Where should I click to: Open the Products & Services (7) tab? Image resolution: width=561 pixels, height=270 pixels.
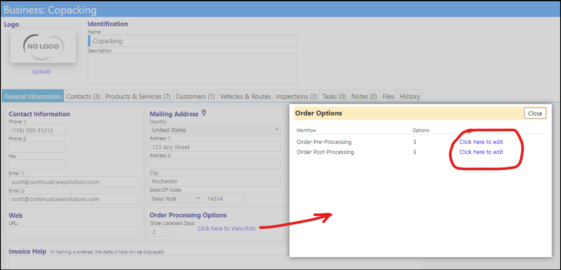[x=138, y=97]
